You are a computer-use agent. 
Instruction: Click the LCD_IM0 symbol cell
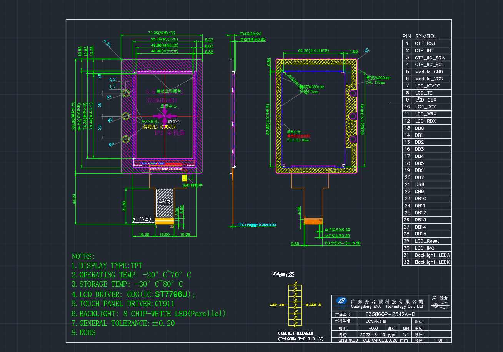tap(431, 248)
